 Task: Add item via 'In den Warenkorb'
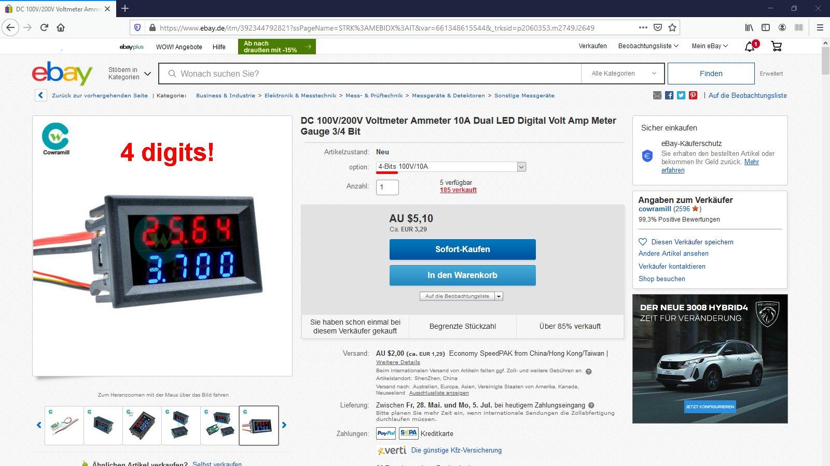coord(462,275)
